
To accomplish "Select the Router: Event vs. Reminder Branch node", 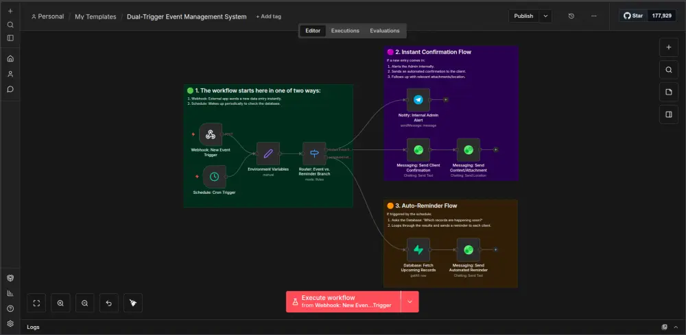I will [315, 153].
